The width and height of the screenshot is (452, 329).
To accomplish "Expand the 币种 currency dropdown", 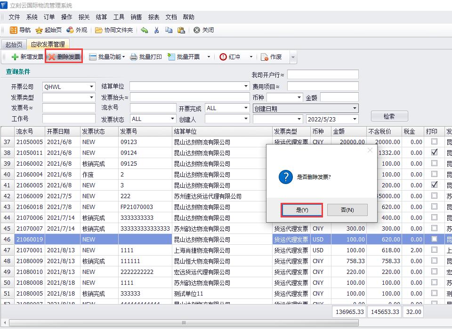I will click(x=299, y=98).
